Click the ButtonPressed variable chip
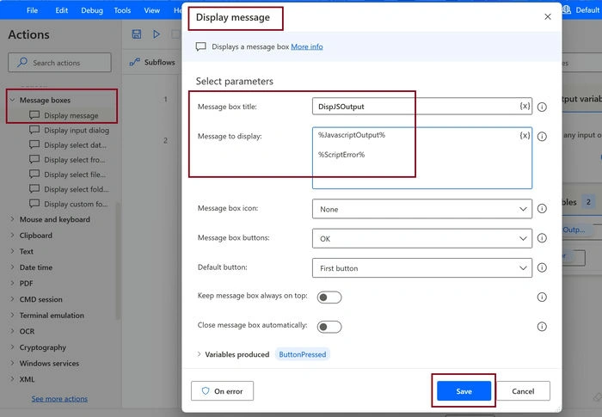The height and width of the screenshot is (417, 602). pos(302,354)
